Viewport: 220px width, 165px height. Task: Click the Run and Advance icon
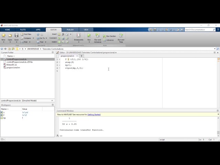tap(98, 35)
